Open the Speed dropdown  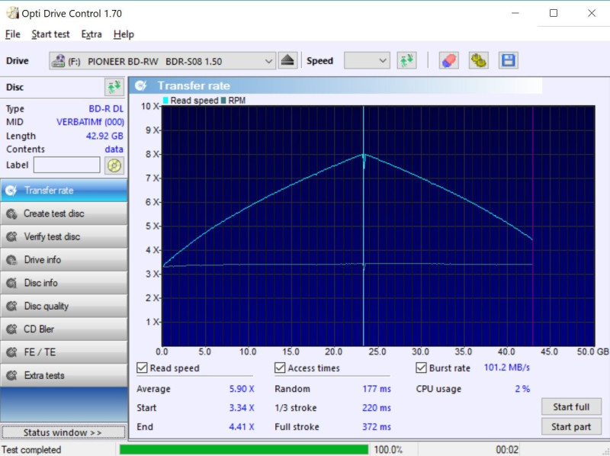tap(367, 61)
